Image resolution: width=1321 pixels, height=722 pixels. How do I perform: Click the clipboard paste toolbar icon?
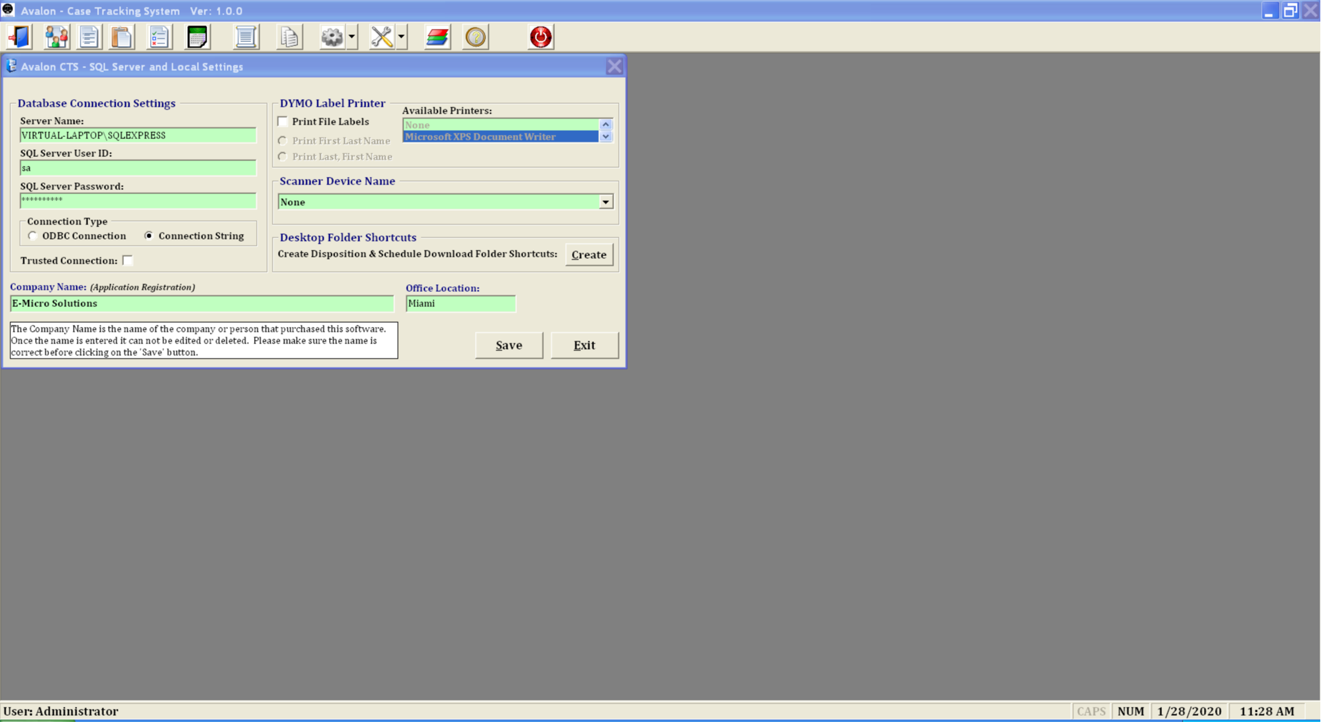[x=122, y=37]
